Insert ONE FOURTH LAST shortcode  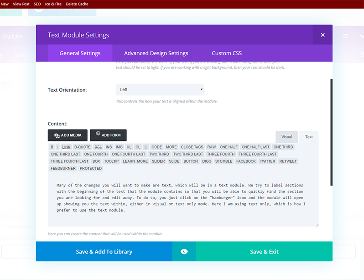coord(128,154)
